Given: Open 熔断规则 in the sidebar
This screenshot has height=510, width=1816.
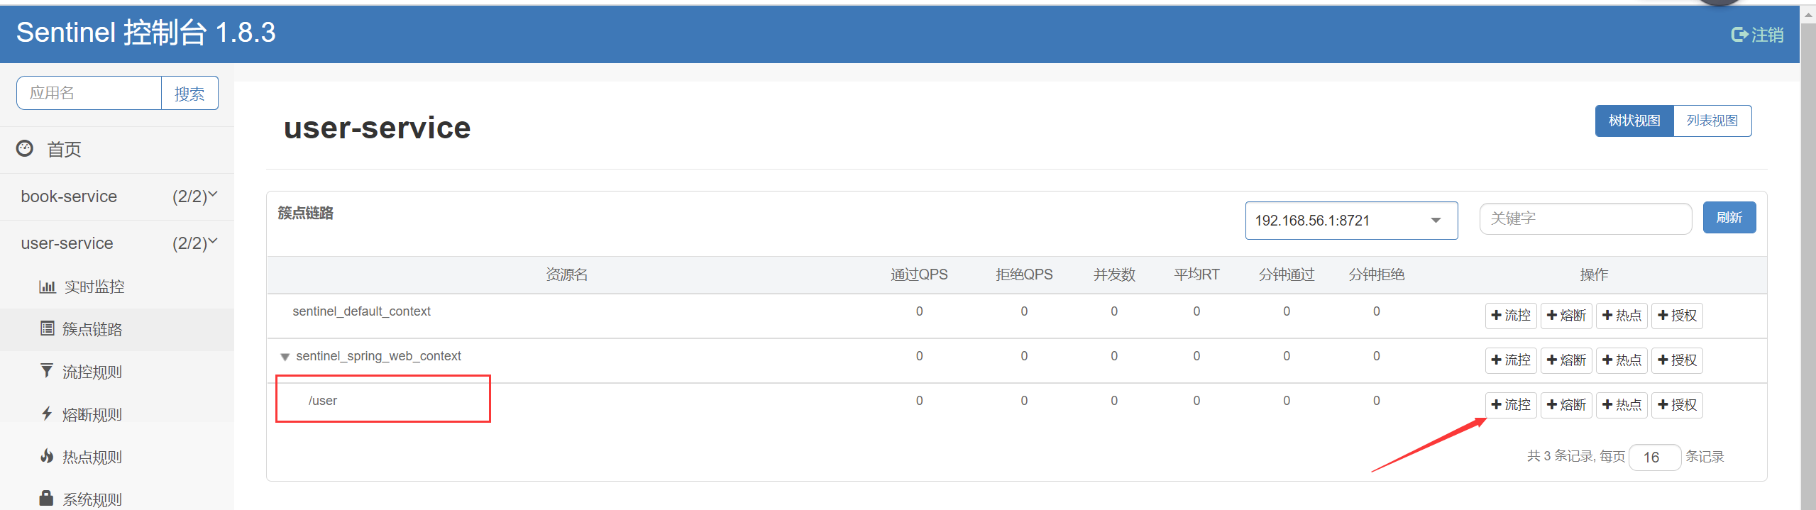Looking at the screenshot, I should (92, 414).
